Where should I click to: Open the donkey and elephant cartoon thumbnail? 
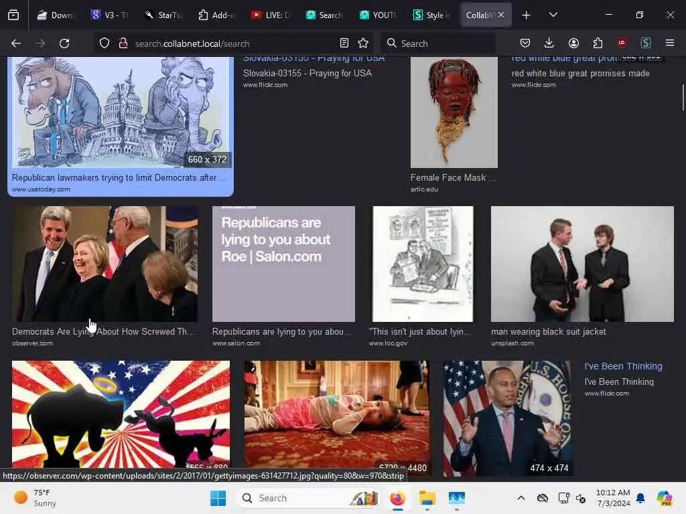[121, 112]
